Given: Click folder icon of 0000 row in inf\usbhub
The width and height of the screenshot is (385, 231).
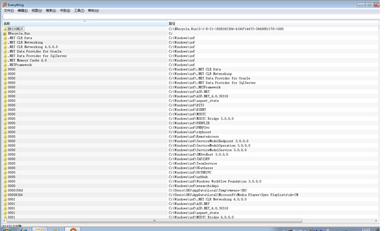Looking at the screenshot, I should [5, 177].
